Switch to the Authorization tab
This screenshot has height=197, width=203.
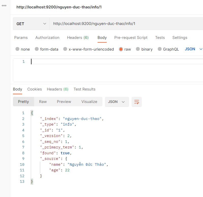47,38
